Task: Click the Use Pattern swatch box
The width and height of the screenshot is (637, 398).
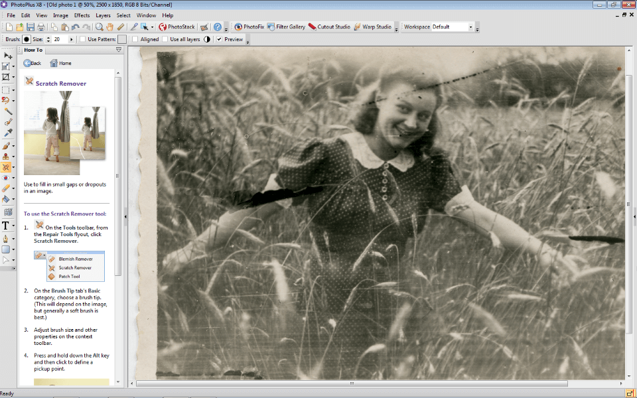Action: [122, 39]
